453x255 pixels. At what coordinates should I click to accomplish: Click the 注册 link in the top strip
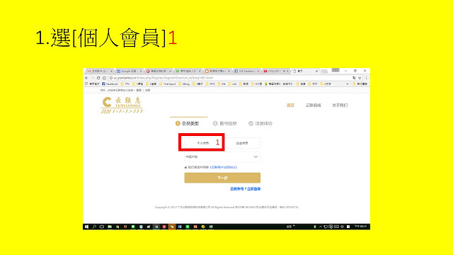[148, 90]
